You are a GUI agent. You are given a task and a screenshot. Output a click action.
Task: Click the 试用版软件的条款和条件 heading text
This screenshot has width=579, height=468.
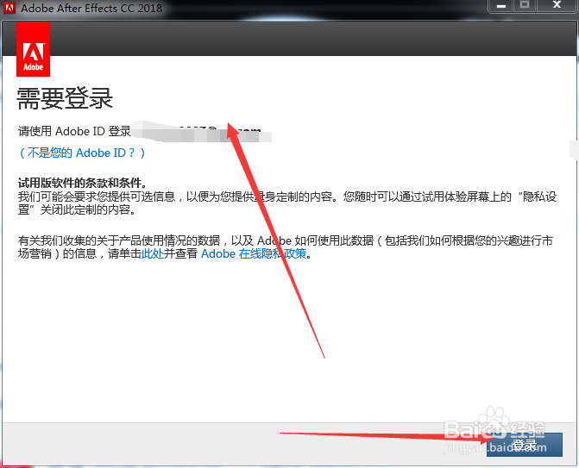coord(82,183)
